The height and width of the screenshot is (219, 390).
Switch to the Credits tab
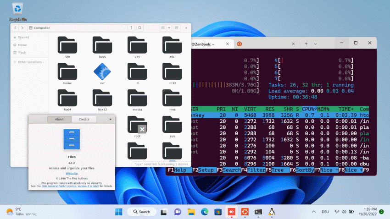point(84,119)
